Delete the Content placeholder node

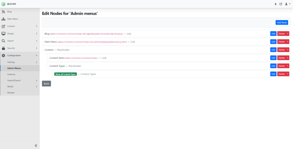pyautogui.click(x=282, y=50)
